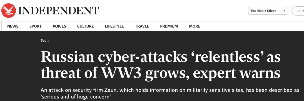Expand the MORE navigation menu
This screenshot has height=101, width=304.
point(195,26)
